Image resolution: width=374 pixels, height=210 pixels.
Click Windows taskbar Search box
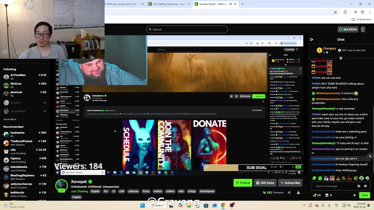point(157,206)
